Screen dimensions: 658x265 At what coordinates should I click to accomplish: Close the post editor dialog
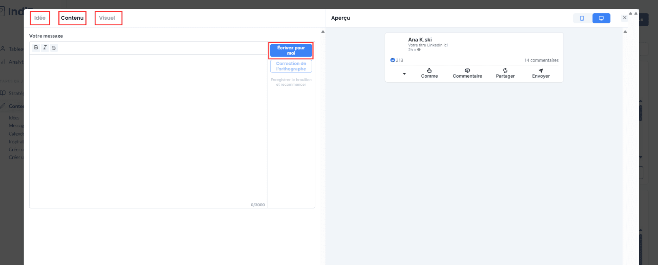click(625, 18)
